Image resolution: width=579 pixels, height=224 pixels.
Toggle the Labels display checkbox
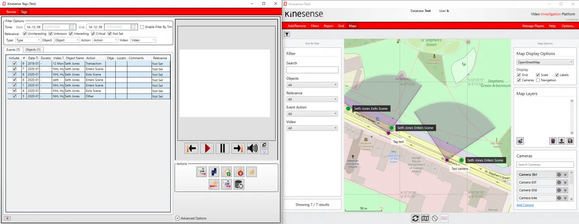[x=557, y=75]
